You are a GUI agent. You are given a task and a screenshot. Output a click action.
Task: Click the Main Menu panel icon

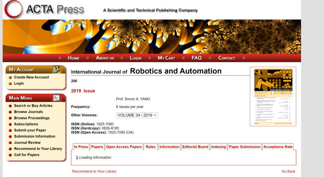click(57, 98)
